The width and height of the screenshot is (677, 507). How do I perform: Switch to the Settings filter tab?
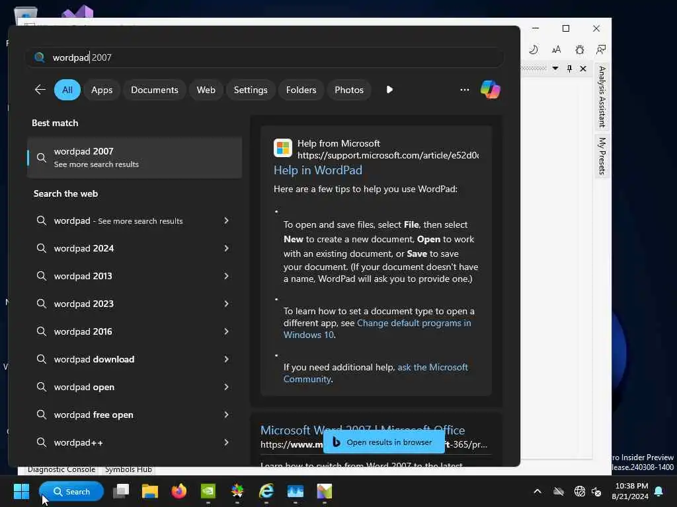click(251, 90)
